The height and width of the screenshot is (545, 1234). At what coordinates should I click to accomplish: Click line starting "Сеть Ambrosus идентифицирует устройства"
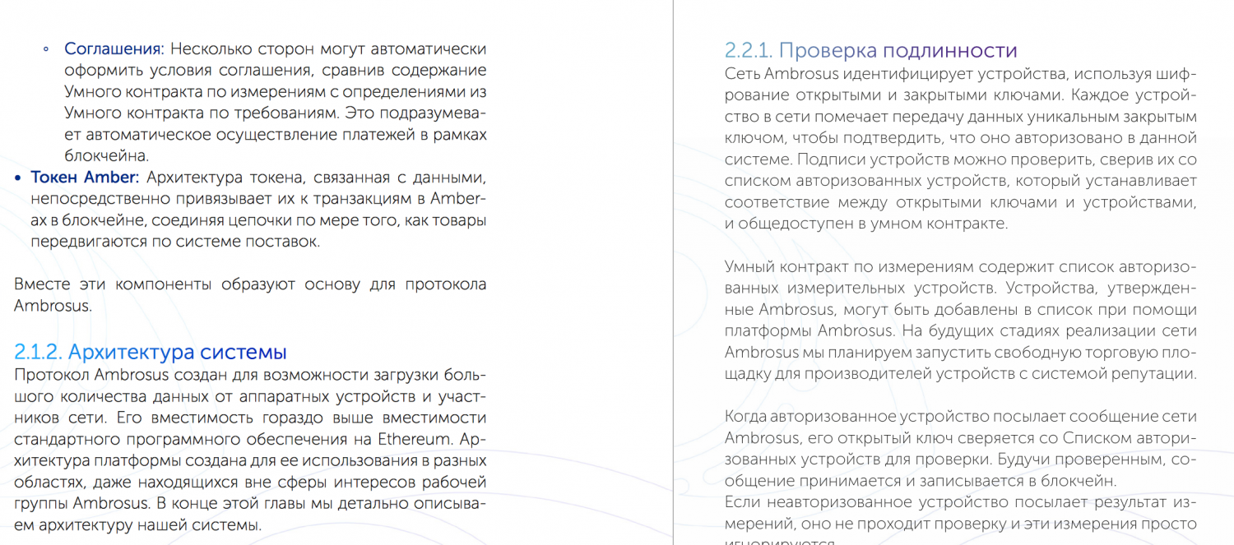(x=961, y=74)
